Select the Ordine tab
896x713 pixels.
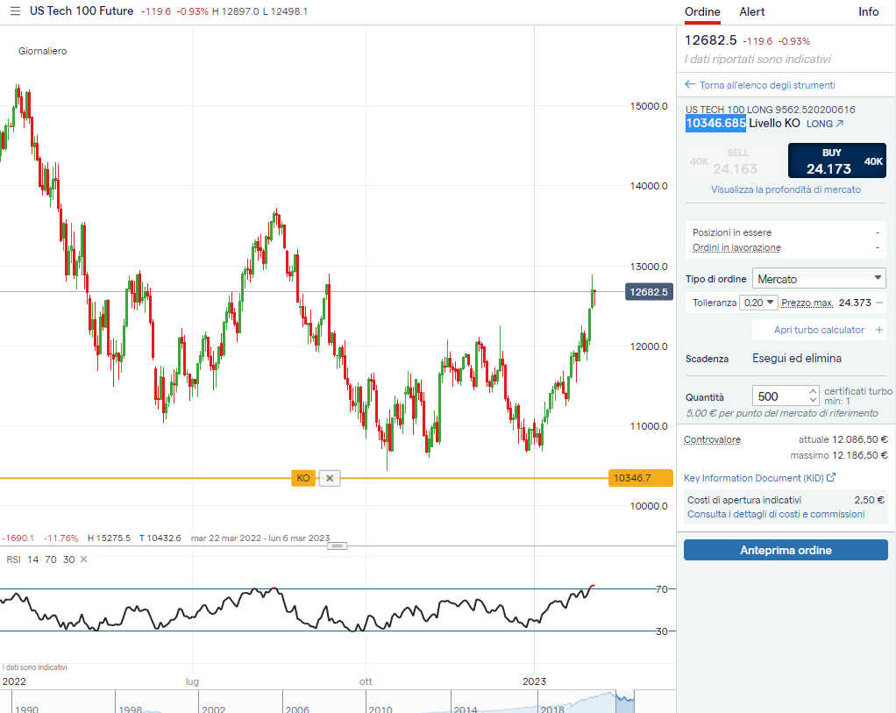click(702, 11)
